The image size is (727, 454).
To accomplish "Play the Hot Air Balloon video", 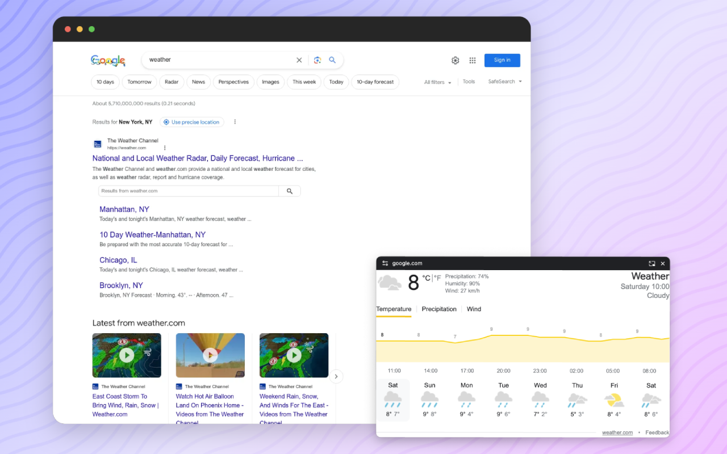I will click(x=210, y=355).
